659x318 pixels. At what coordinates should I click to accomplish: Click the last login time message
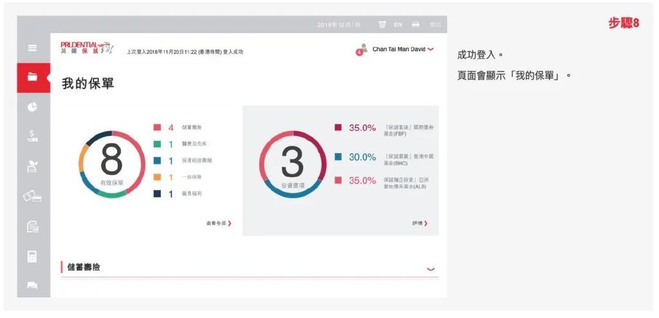click(x=185, y=52)
